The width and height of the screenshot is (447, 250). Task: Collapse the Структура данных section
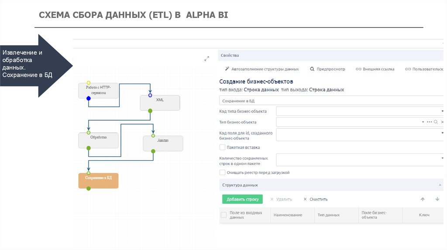point(440,185)
